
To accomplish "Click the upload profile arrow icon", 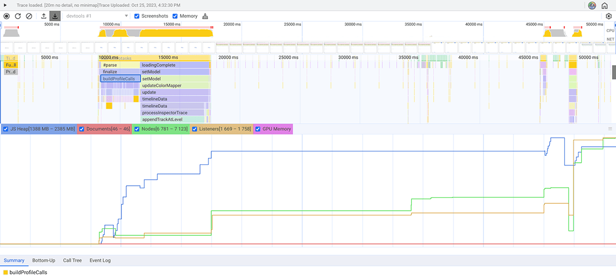I will pyautogui.click(x=44, y=16).
